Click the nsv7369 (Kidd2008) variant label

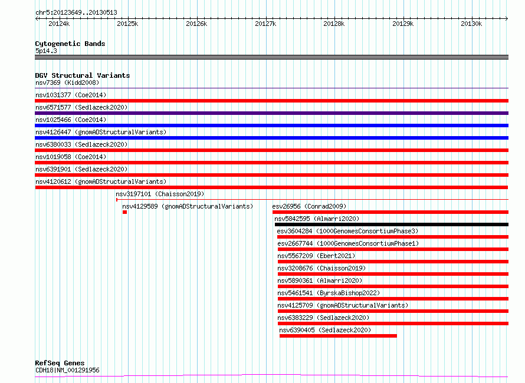click(67, 82)
